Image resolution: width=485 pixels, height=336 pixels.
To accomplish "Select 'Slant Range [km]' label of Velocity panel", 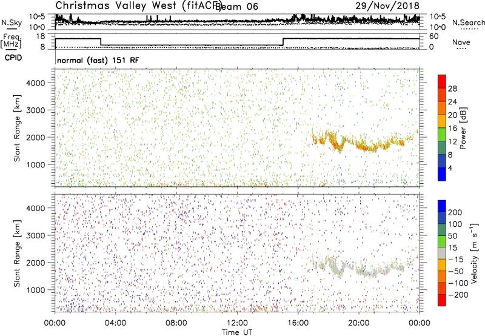I will 17,254.
